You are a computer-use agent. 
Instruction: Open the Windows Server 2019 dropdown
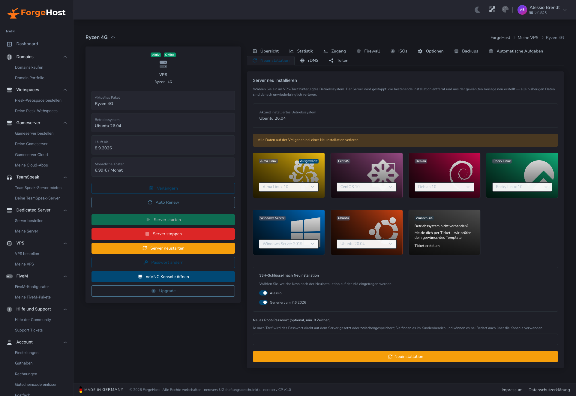point(289,244)
